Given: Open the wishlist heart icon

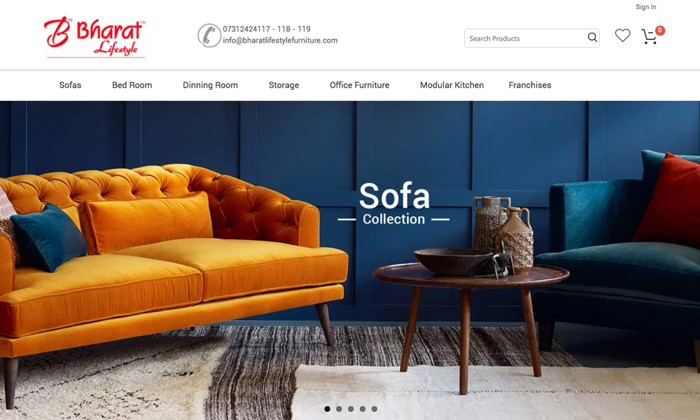Looking at the screenshot, I should 622,35.
